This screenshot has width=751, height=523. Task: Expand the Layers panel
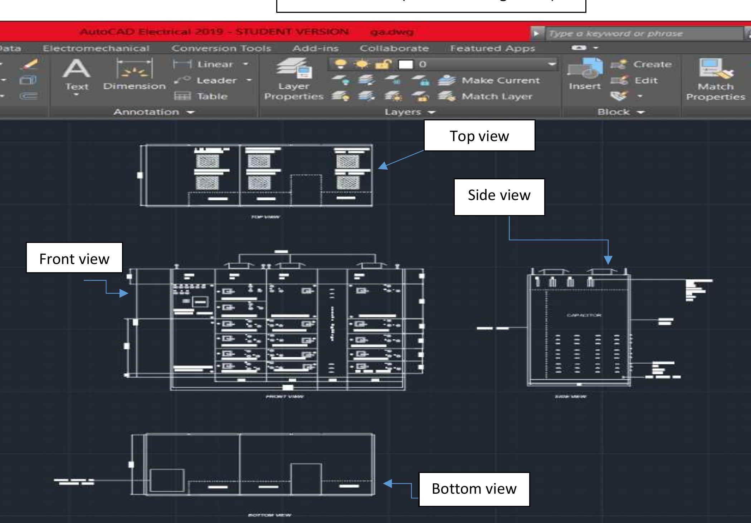(410, 112)
